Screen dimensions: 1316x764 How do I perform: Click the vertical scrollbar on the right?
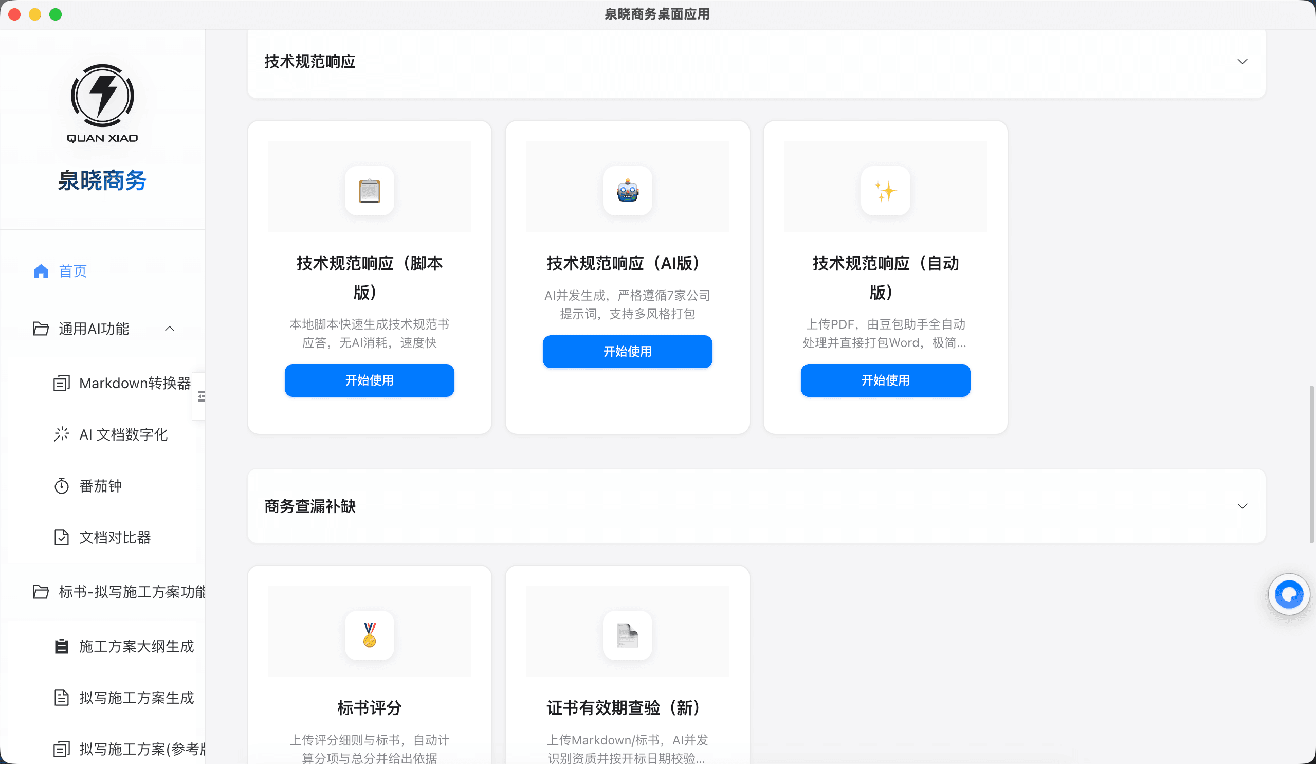point(1311,465)
